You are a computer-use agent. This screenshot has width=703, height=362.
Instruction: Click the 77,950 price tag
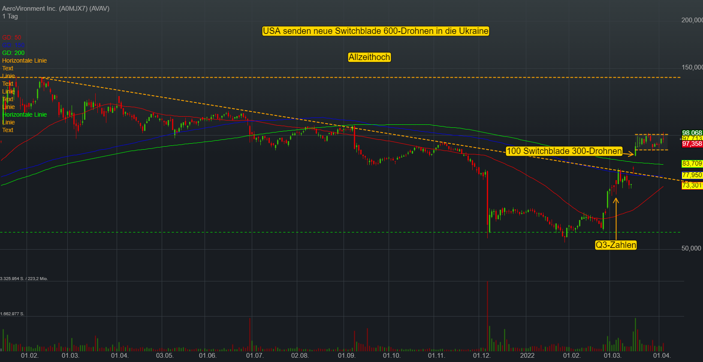tap(692, 175)
